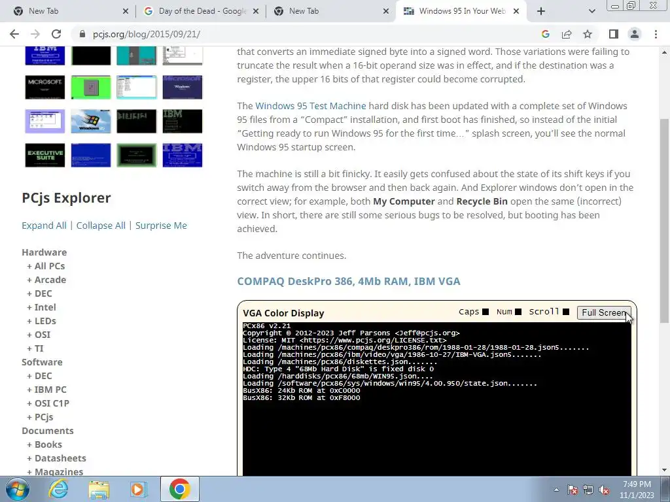Share this page using share icon
670x502 pixels.
pos(567,34)
